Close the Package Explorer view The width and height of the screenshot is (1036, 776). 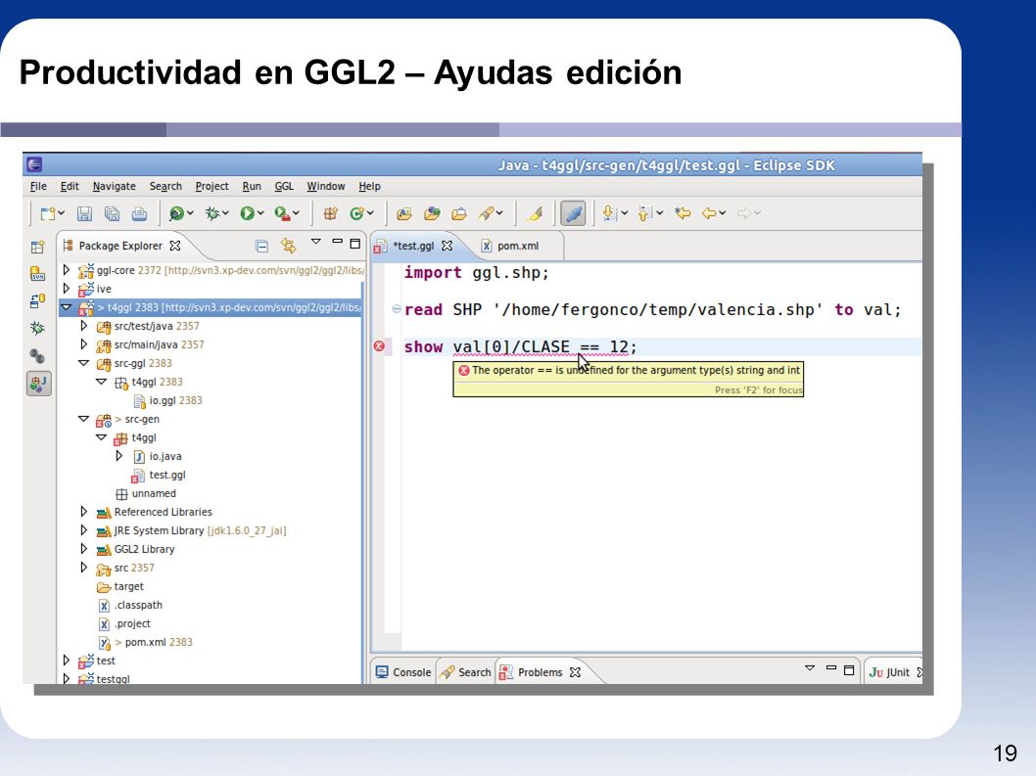point(175,246)
